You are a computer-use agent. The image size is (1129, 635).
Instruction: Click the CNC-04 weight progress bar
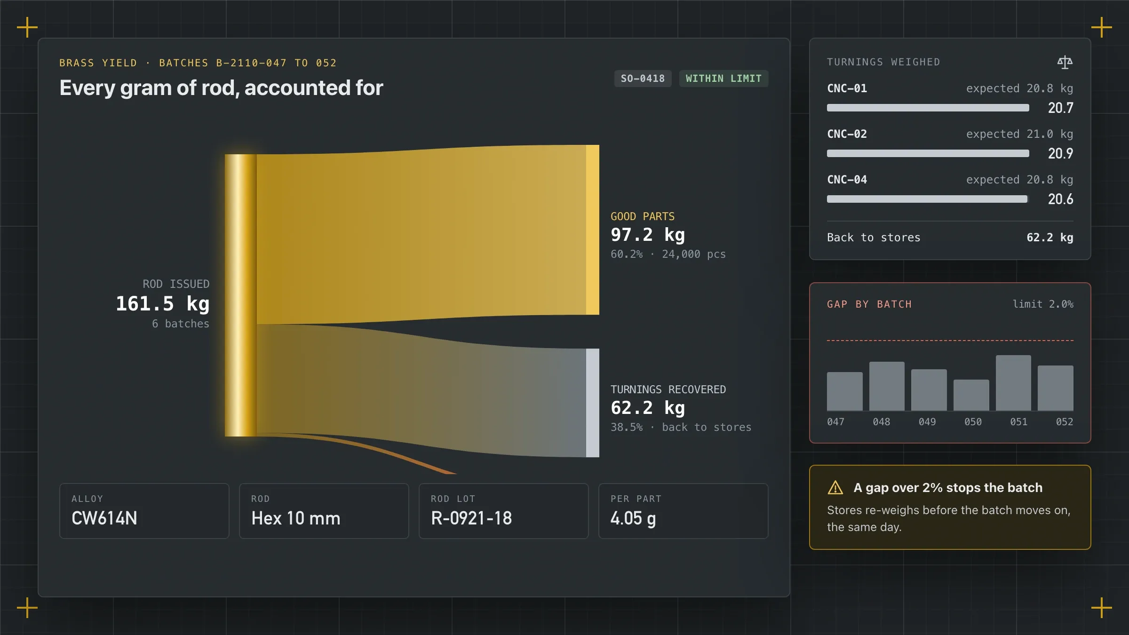(928, 199)
